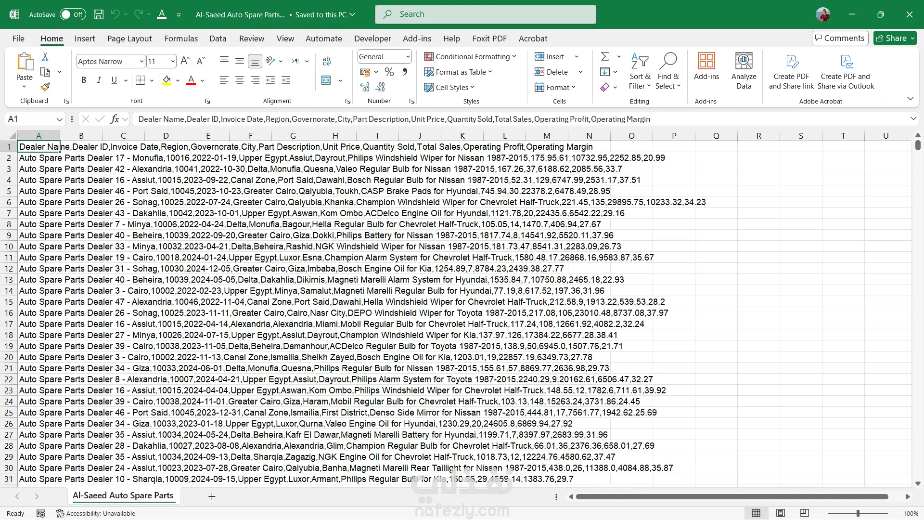Click the AutoSum sigma icon

(605, 57)
